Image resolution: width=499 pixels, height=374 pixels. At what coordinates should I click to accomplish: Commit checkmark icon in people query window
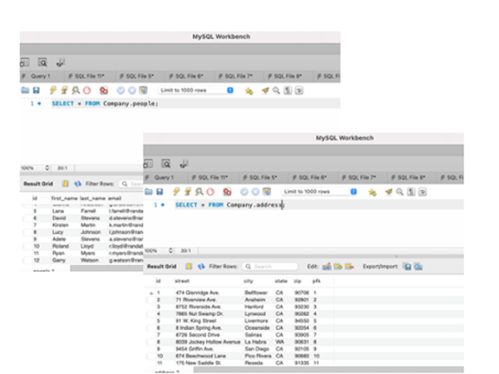click(x=121, y=91)
